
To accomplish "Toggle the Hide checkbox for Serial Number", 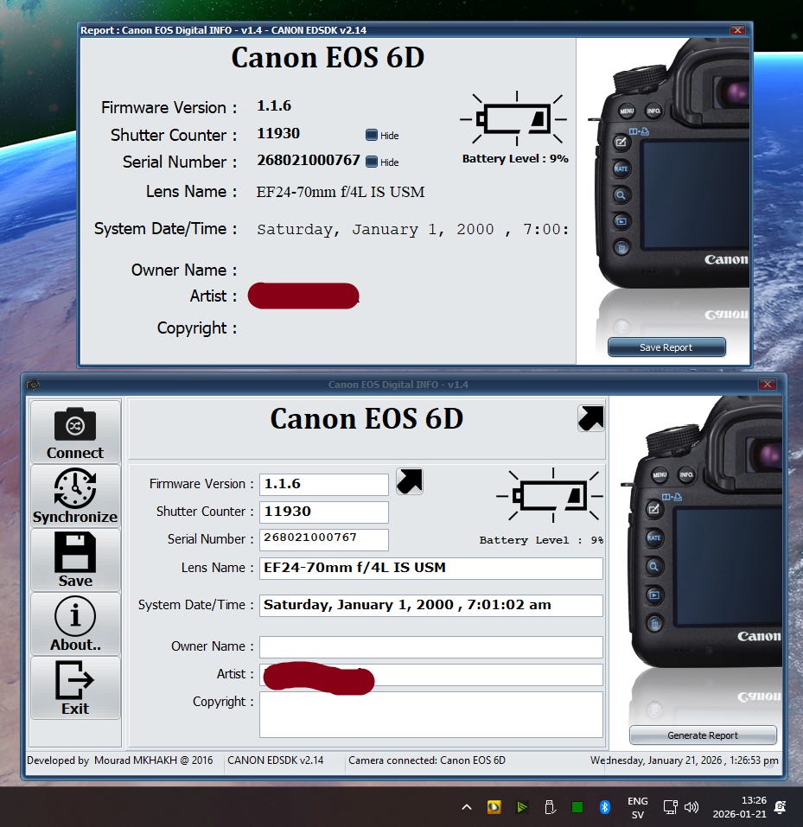I will coord(372,162).
